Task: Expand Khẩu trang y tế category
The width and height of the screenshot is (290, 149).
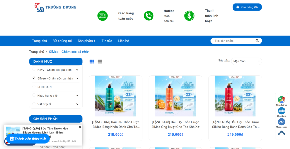Action: [77, 95]
